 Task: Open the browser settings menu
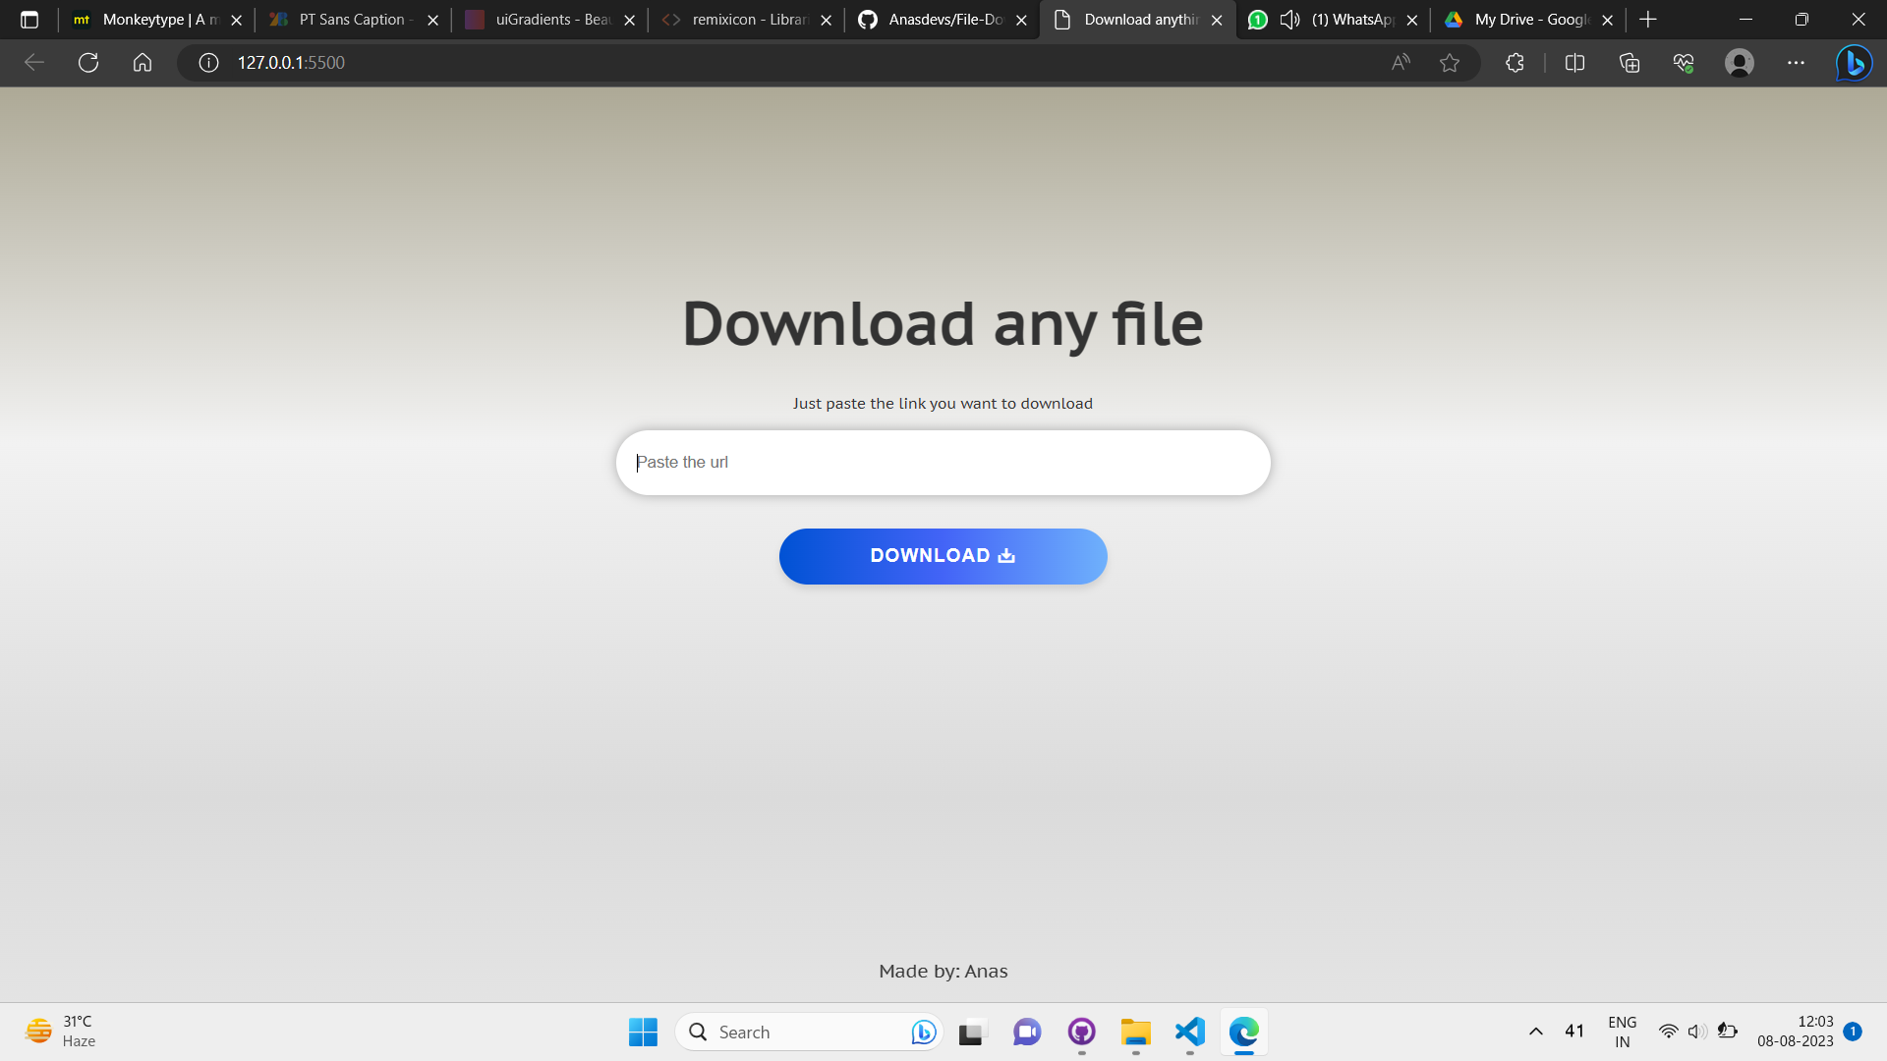pos(1796,63)
